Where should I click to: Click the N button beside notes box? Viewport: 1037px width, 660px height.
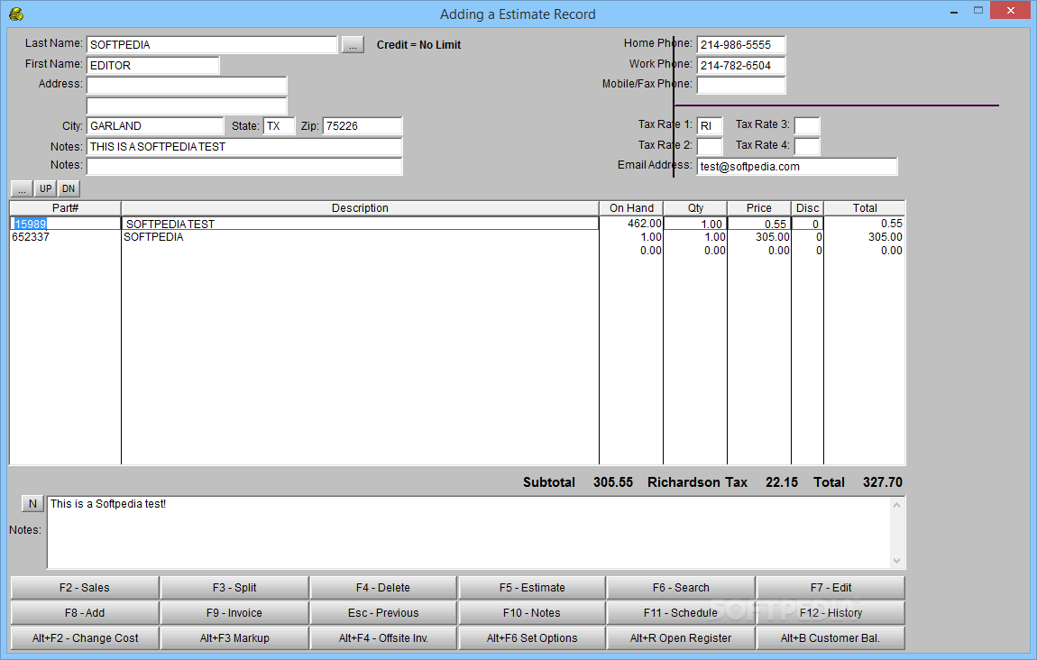(32, 504)
